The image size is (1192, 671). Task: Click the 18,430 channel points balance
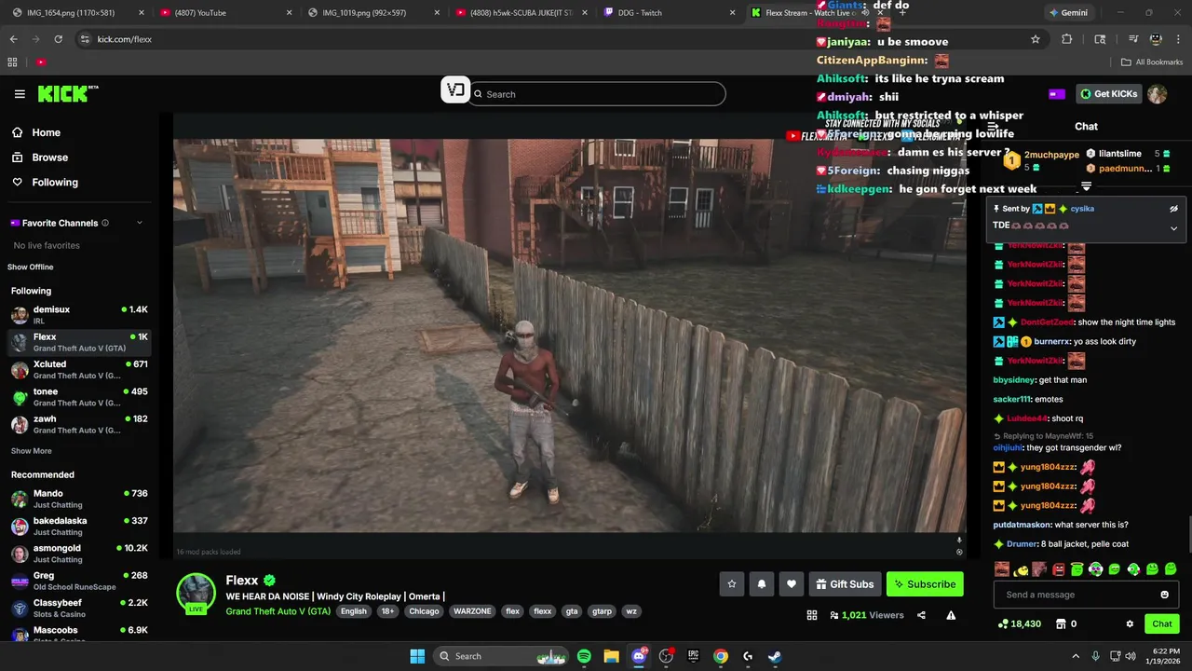pos(1019,623)
